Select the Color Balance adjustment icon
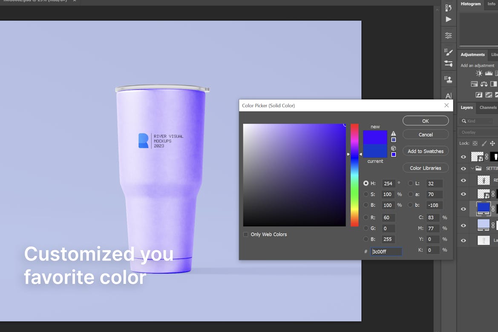This screenshot has width=498, height=332. click(x=483, y=83)
